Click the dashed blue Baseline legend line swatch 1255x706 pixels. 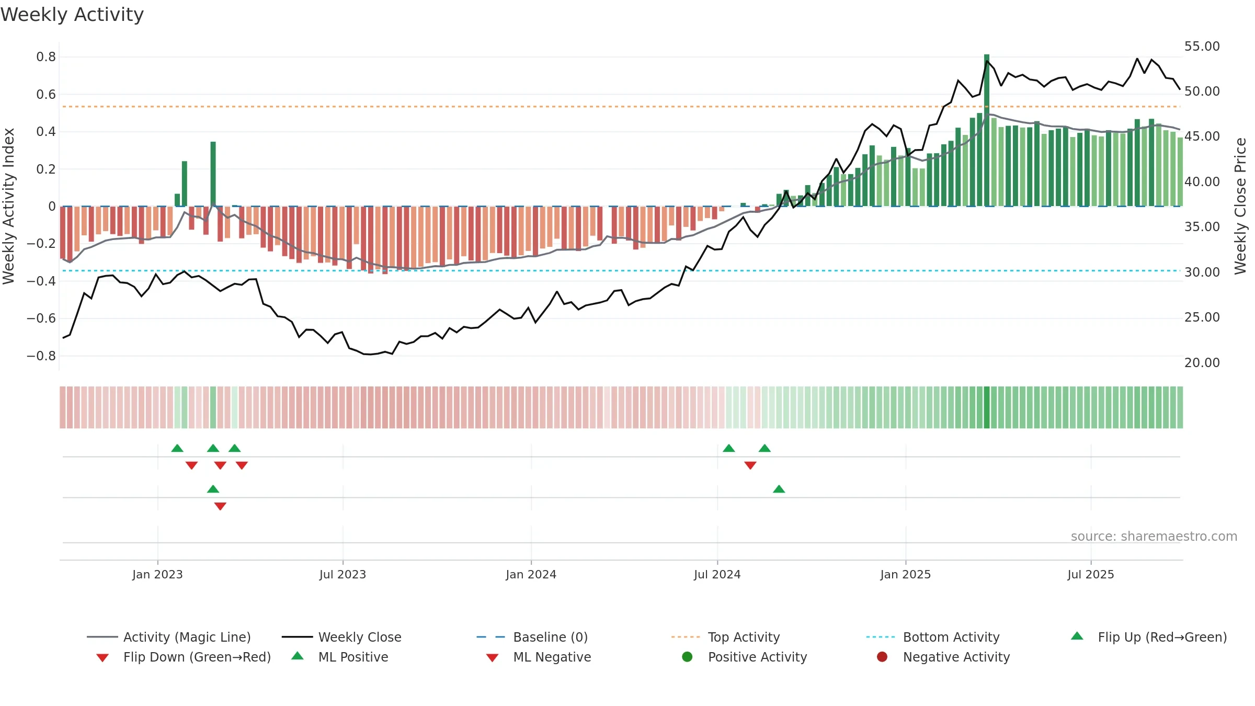coord(491,637)
